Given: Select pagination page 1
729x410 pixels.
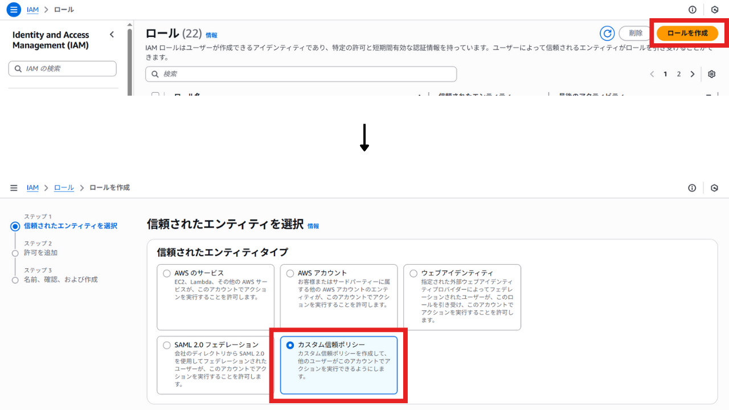Looking at the screenshot, I should [x=665, y=74].
